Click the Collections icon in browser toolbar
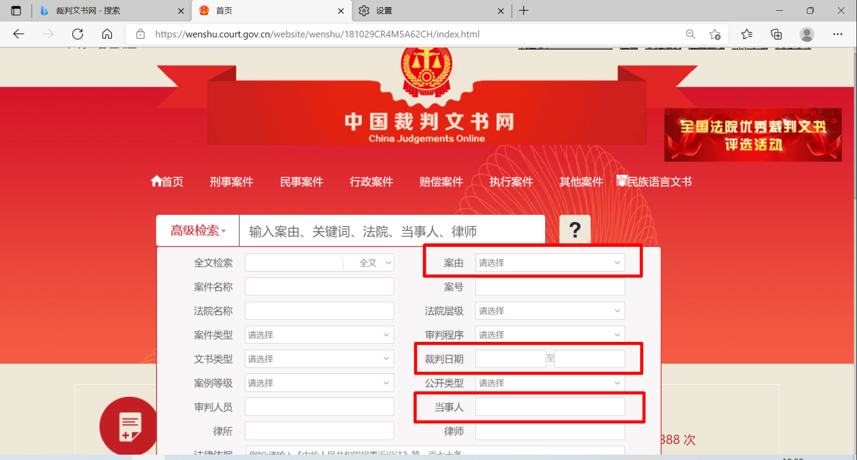Image resolution: width=857 pixels, height=460 pixels. coord(776,34)
